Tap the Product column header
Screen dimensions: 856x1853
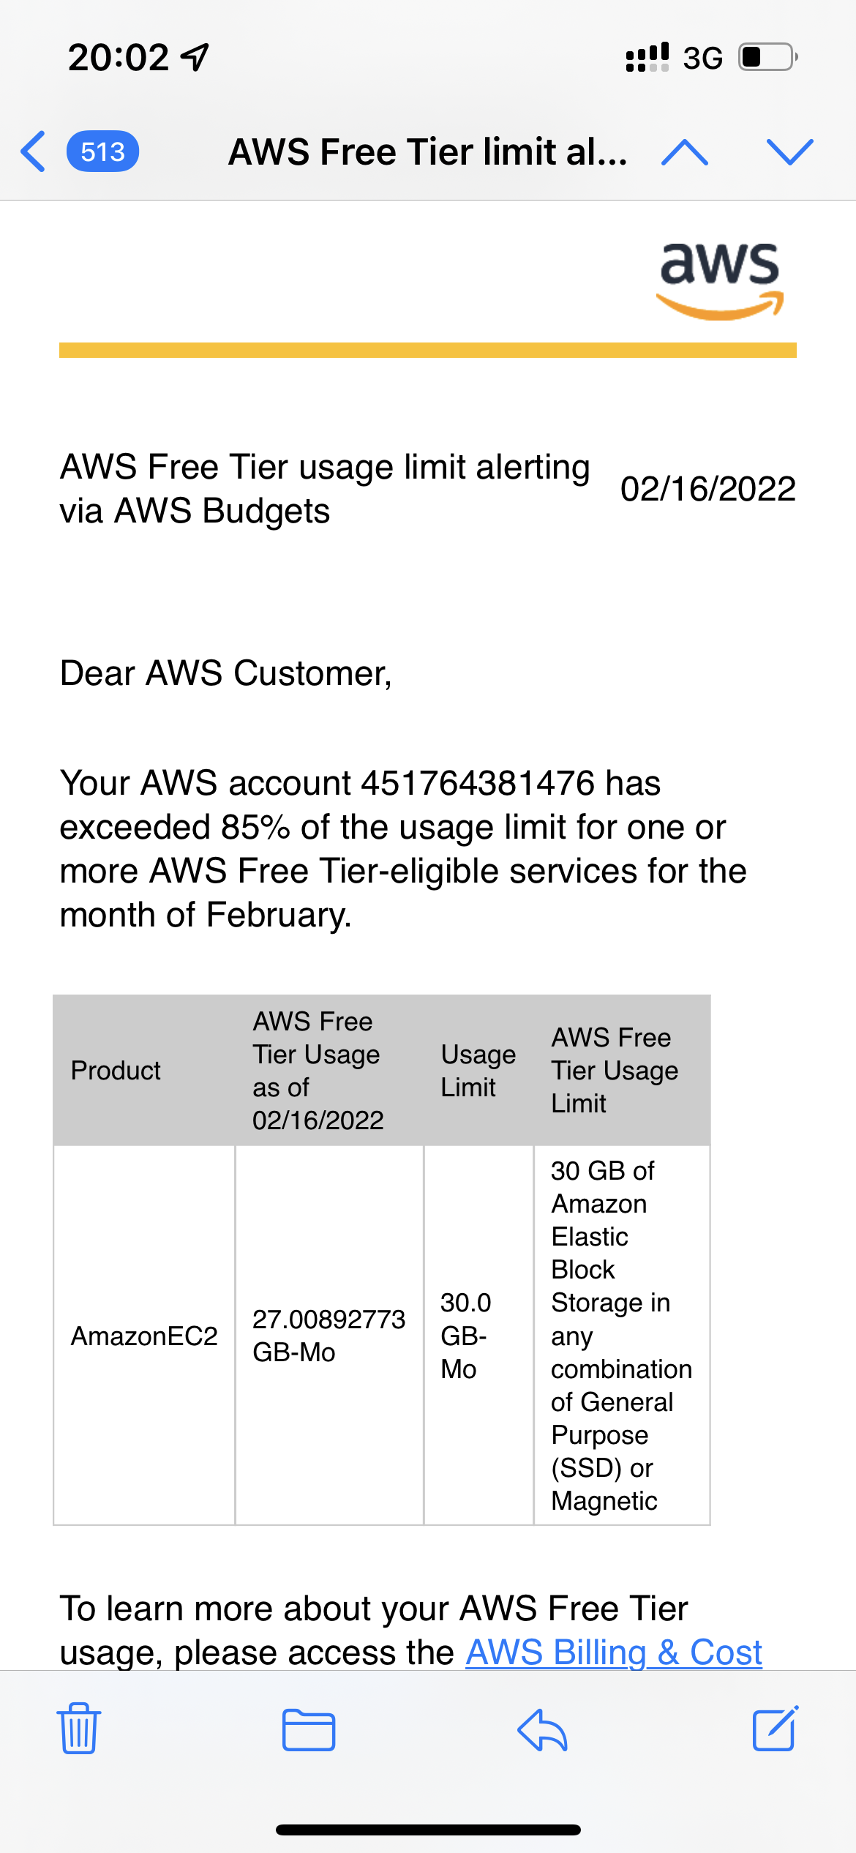coord(116,1070)
